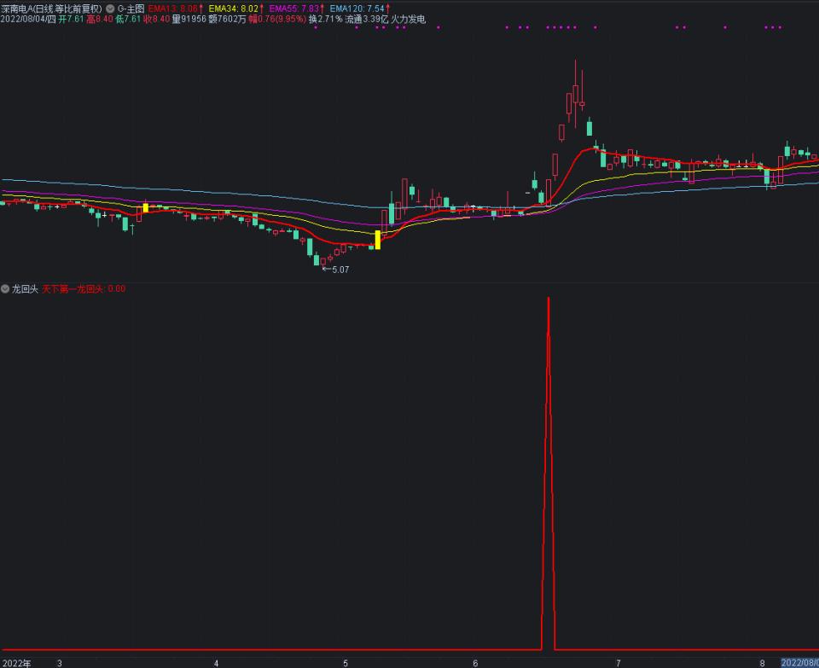This screenshot has width=819, height=668.
Task: Click the EMA13: 8.06 legend value
Action: tap(173, 9)
